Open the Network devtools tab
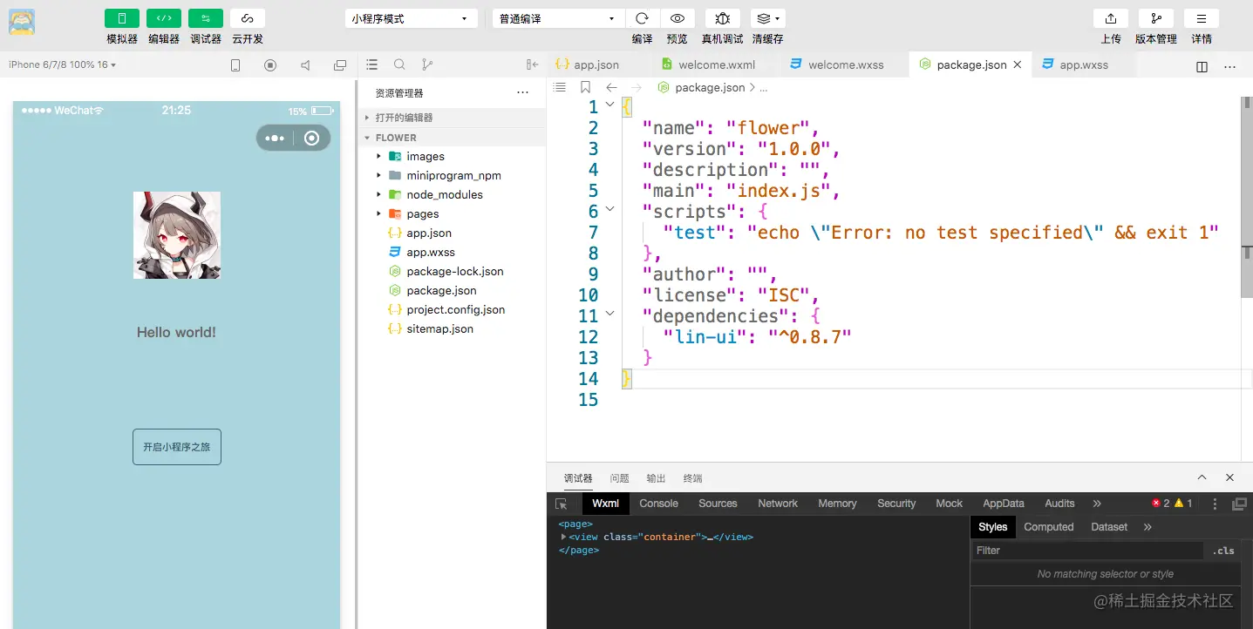 pyautogui.click(x=778, y=504)
